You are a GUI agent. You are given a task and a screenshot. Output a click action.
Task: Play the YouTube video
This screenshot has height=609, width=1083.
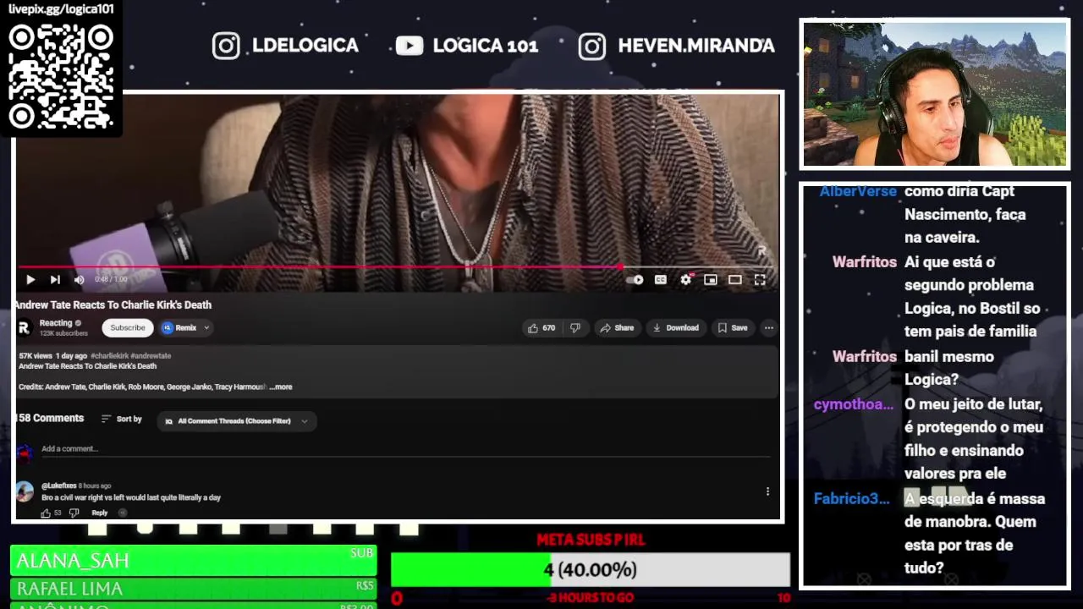[x=30, y=280]
